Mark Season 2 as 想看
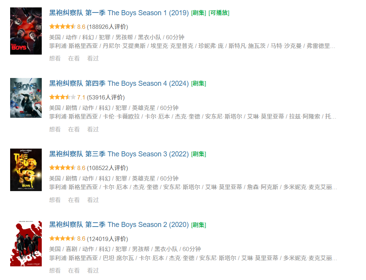Screen dimensions: 366x280 coord(55,270)
